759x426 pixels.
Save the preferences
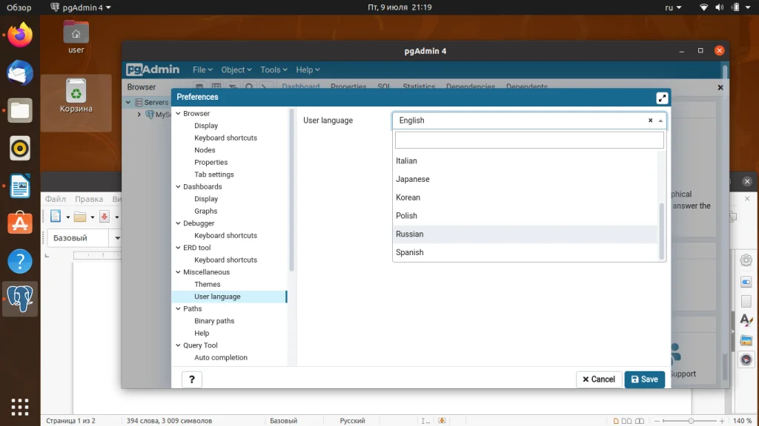(x=644, y=379)
